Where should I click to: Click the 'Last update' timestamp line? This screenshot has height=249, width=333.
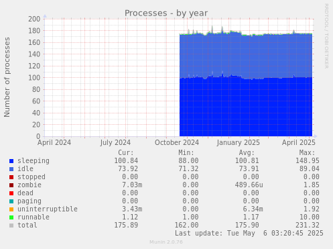249,234
